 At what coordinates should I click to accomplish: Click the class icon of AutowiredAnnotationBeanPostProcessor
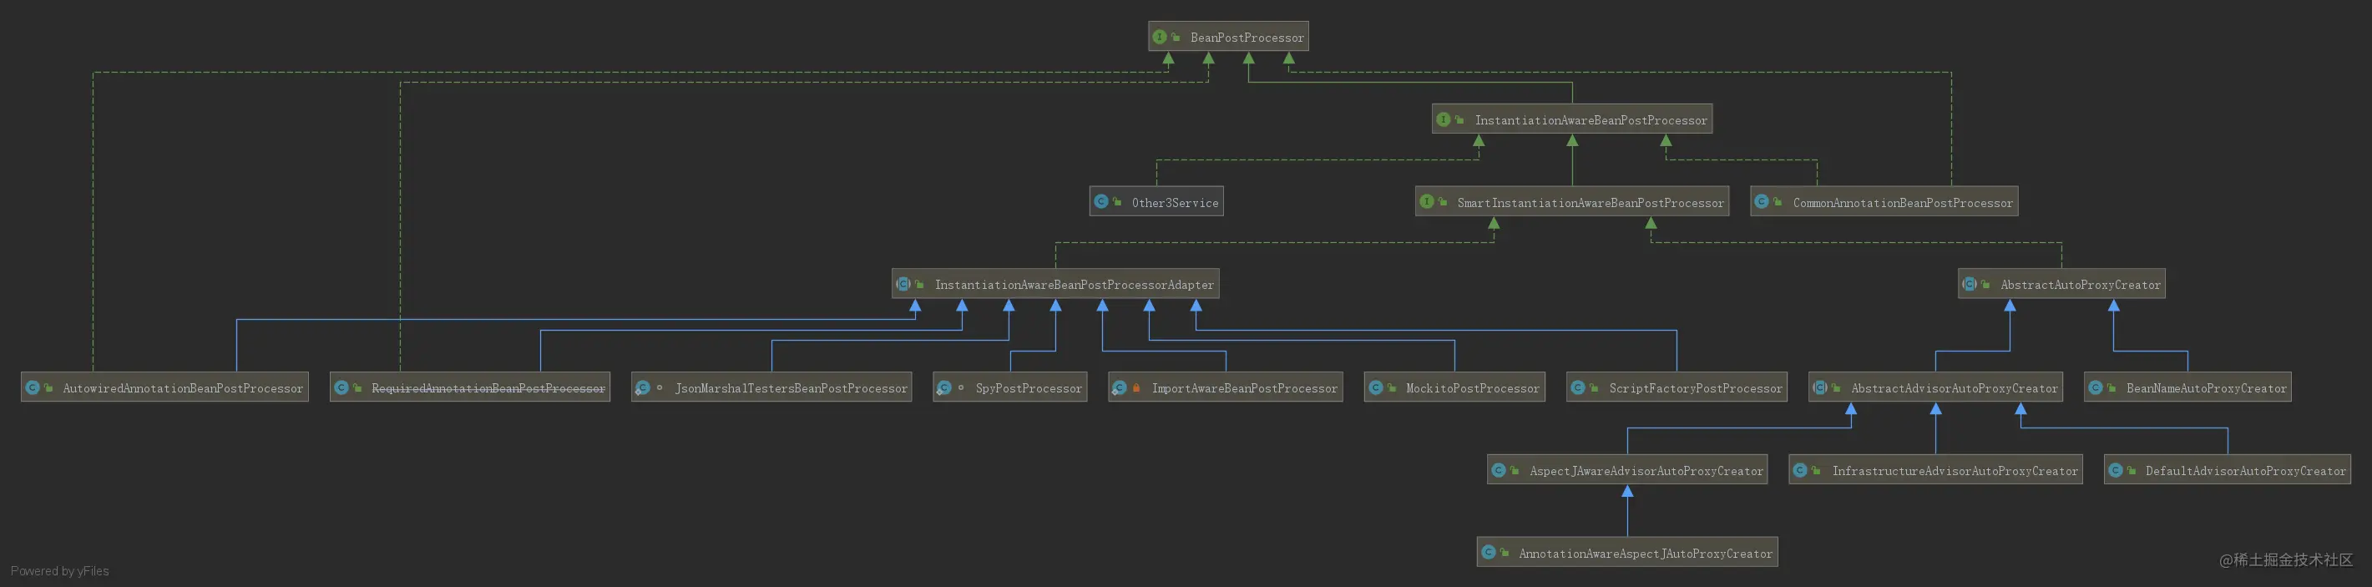click(33, 387)
